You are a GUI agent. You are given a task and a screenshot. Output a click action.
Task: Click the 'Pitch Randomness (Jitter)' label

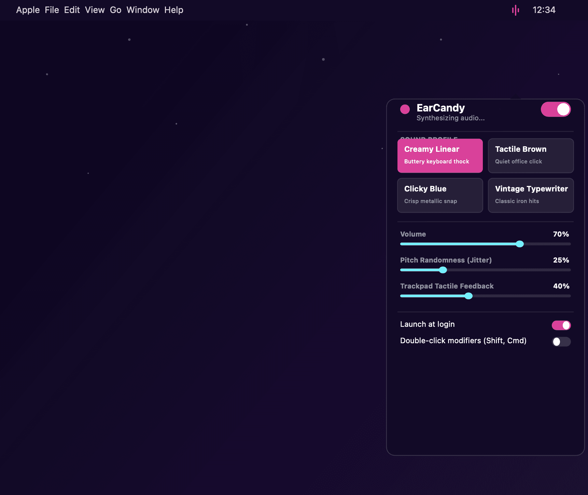coord(446,260)
